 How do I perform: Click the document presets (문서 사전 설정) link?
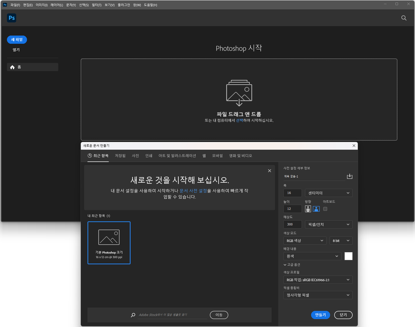[x=193, y=190]
